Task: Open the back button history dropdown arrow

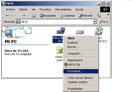Action: [x=20, y=16]
